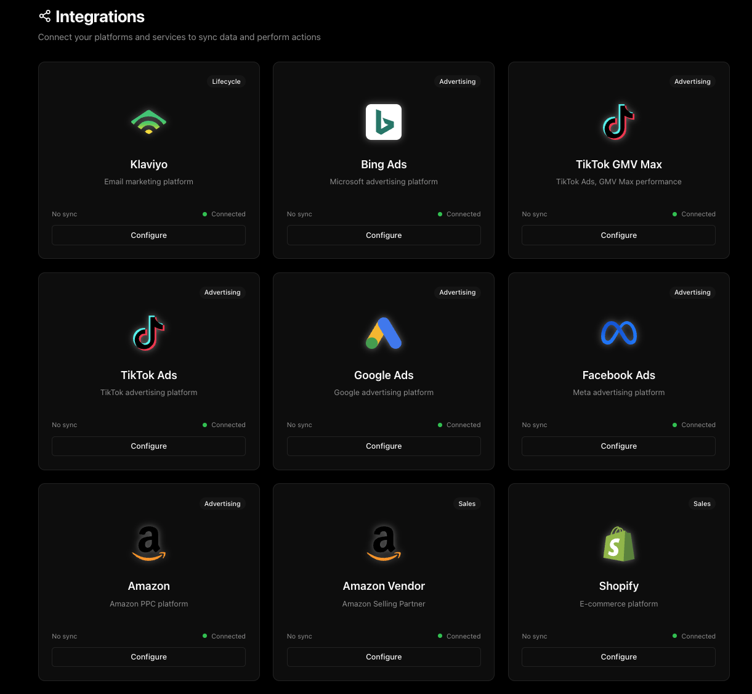Open Configure on the Bing Ads card
Screen dimensions: 752x694
pyautogui.click(x=384, y=235)
